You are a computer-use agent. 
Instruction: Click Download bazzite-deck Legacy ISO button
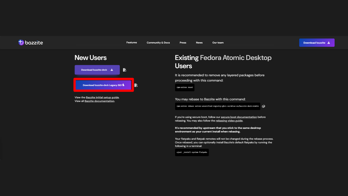click(x=104, y=85)
